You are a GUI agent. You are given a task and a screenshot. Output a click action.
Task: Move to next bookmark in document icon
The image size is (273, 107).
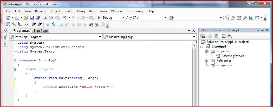pyautogui.click(x=97, y=24)
